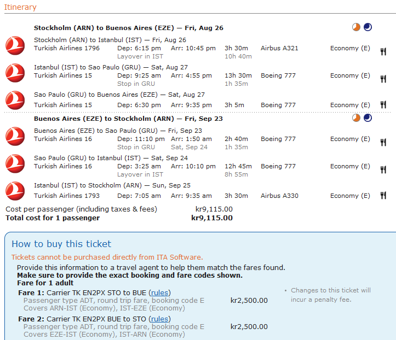Click airline logo beside Istanbul to Sao Paulo flight
The height and width of the screenshot is (340, 396).
[x=15, y=72]
